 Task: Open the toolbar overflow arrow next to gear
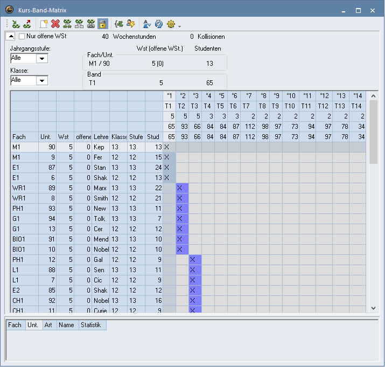click(179, 26)
